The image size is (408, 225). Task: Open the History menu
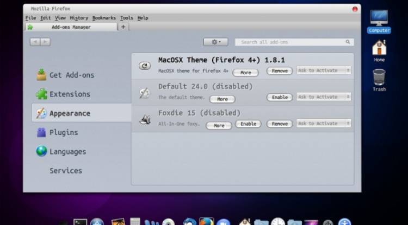79,18
